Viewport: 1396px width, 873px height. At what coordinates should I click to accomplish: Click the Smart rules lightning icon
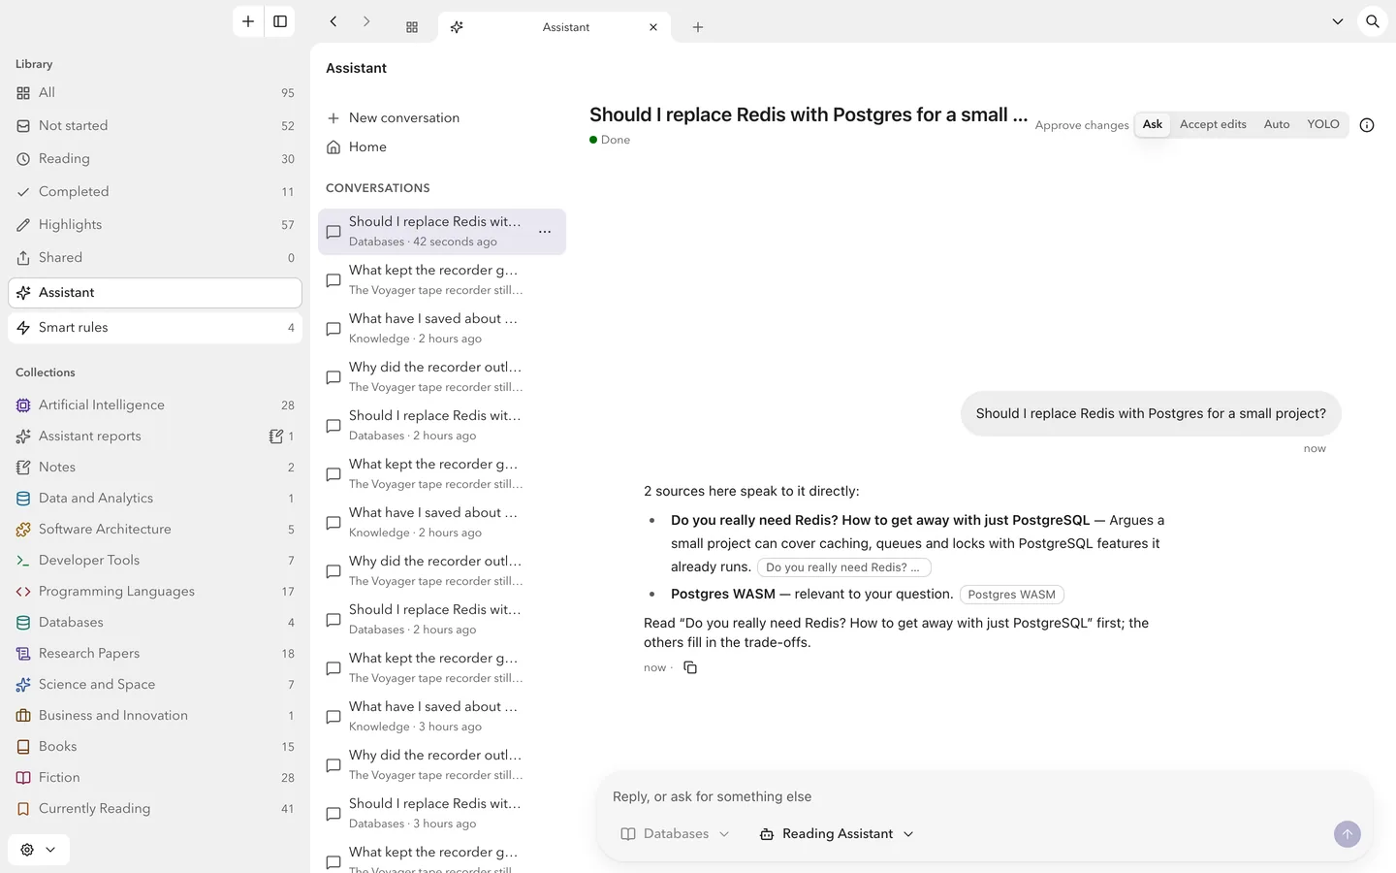(23, 328)
